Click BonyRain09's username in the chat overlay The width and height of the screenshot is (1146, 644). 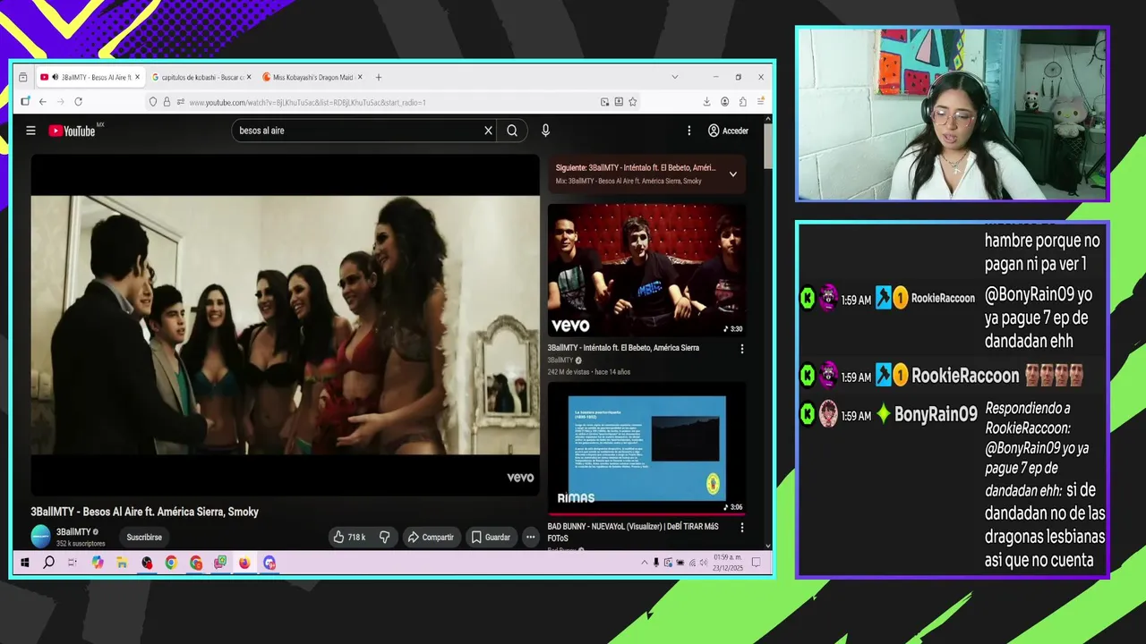936,415
